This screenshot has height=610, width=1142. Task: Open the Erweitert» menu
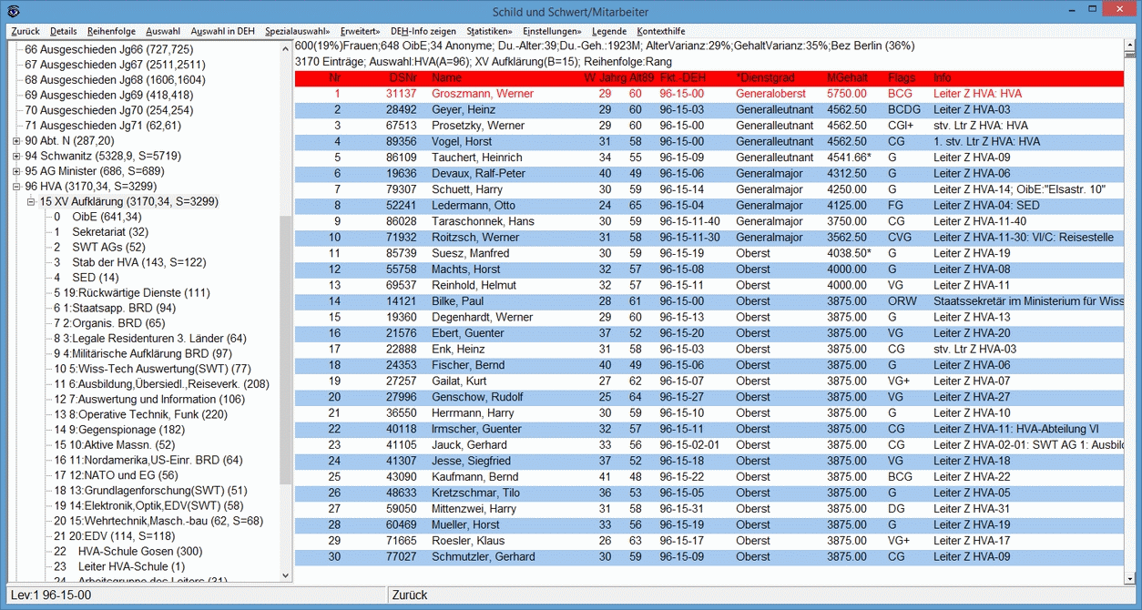[361, 31]
